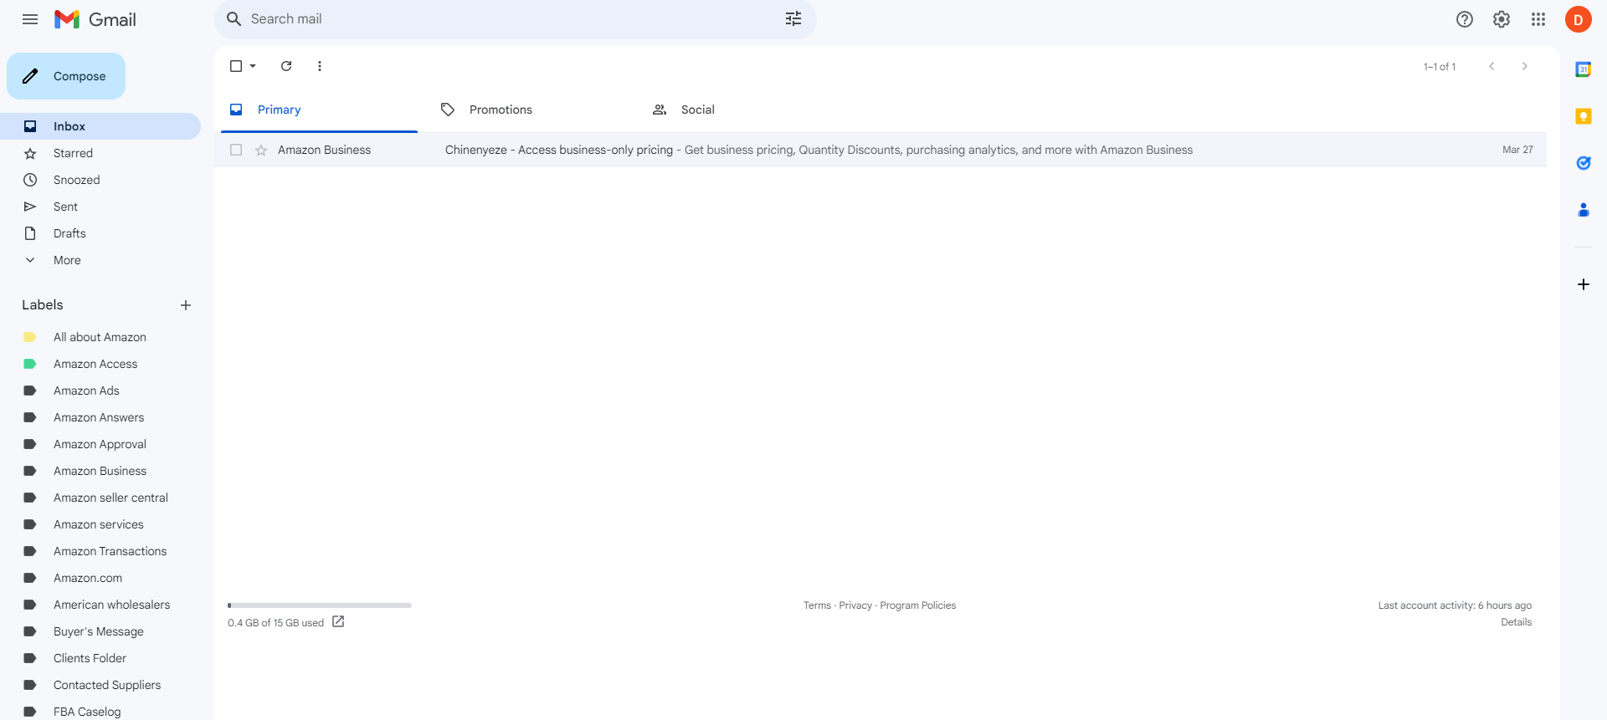1607x720 pixels.
Task: Create a new label with plus icon
Action: [x=186, y=305]
